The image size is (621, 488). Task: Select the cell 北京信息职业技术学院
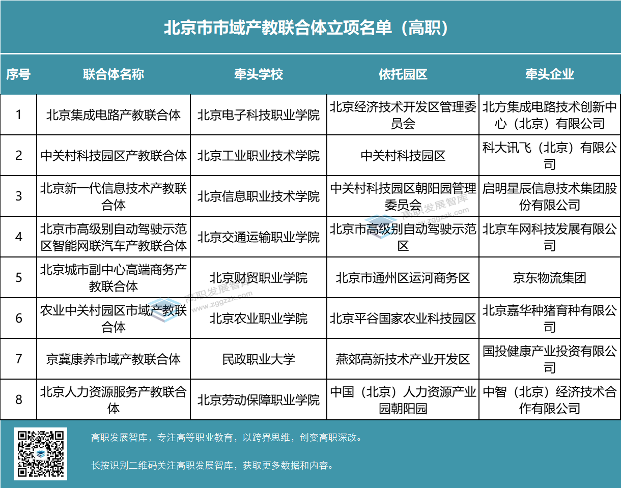pos(258,196)
